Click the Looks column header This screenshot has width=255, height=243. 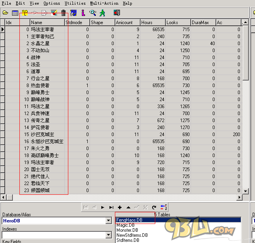point(178,23)
